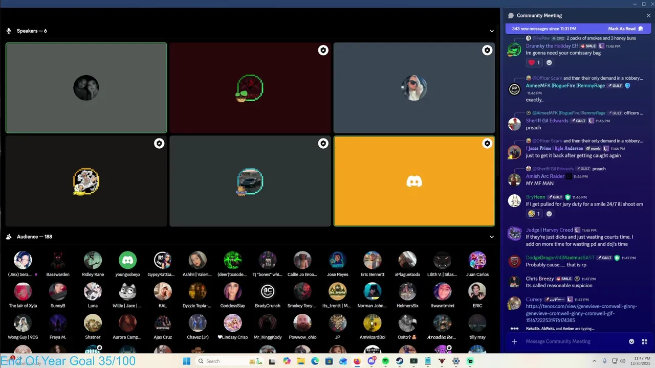Open audience member GoddessSlay's avatar
This screenshot has width=655, height=368.
(x=232, y=291)
